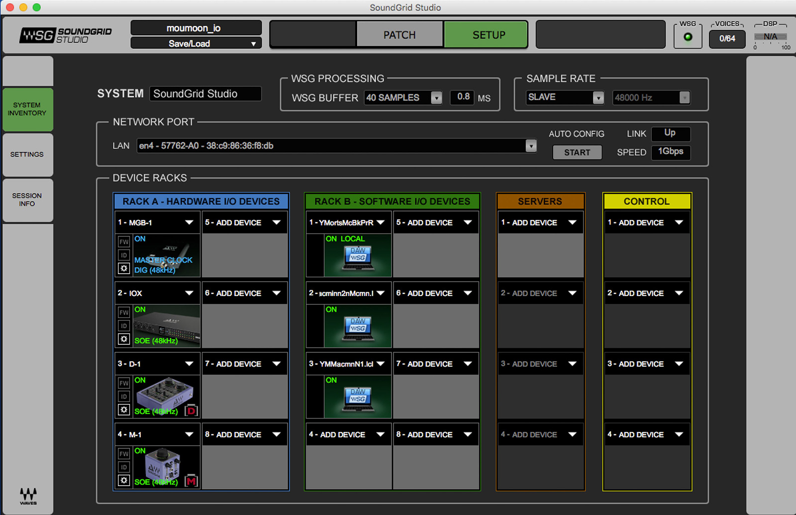Viewport: 796px width, 515px height.
Task: Open Control 1 - Add Device dropdown
Action: pos(647,222)
